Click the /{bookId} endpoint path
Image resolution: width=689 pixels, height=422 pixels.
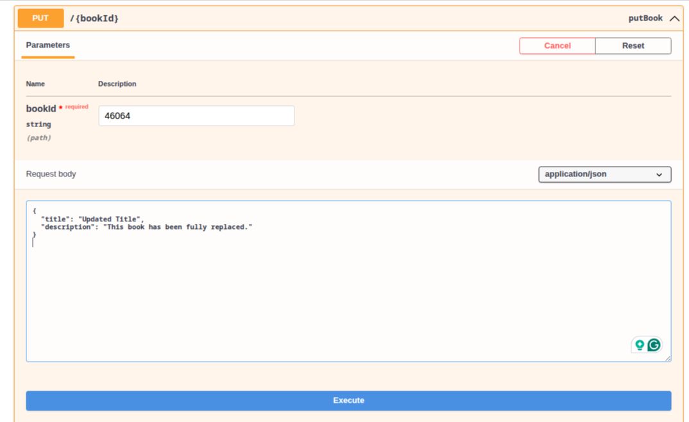pyautogui.click(x=94, y=19)
